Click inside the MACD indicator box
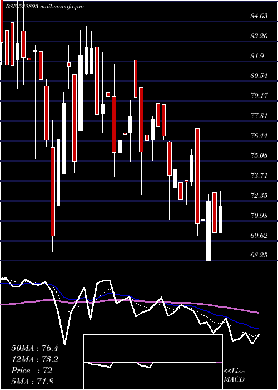The height and width of the screenshot is (390, 278). coord(153,362)
